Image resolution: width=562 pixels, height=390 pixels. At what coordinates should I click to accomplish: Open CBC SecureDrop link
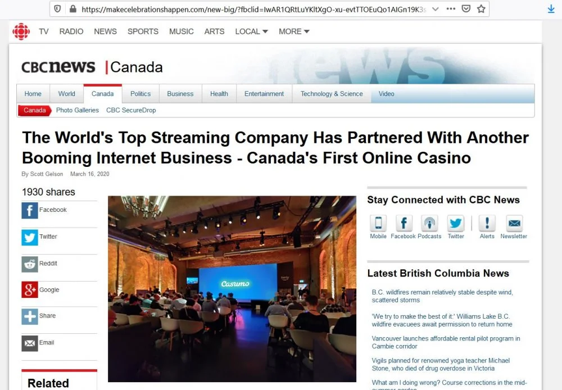coord(131,110)
